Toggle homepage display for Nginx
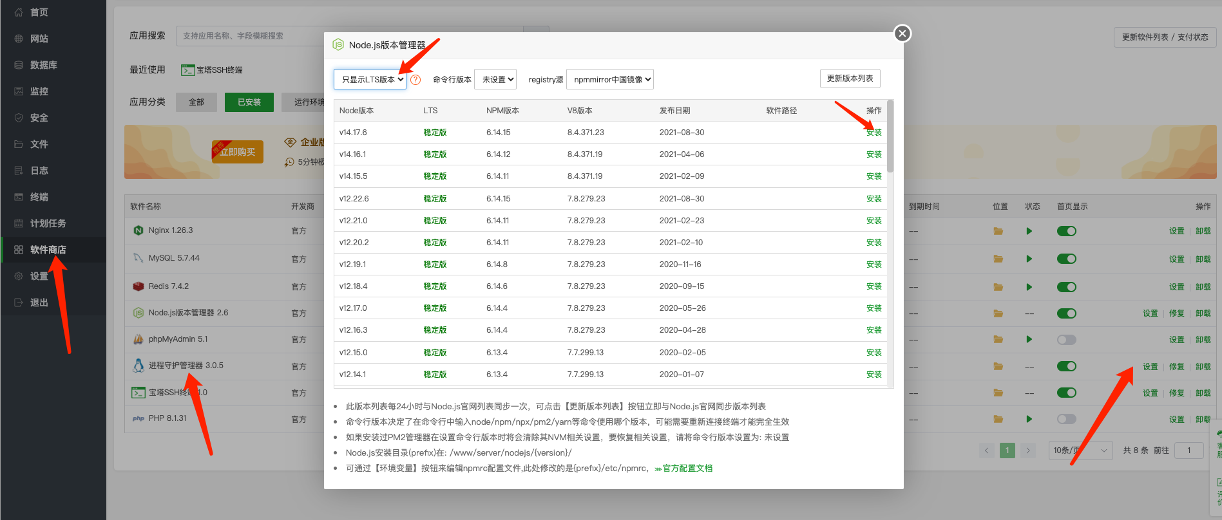Viewport: 1222px width, 520px height. (1066, 231)
